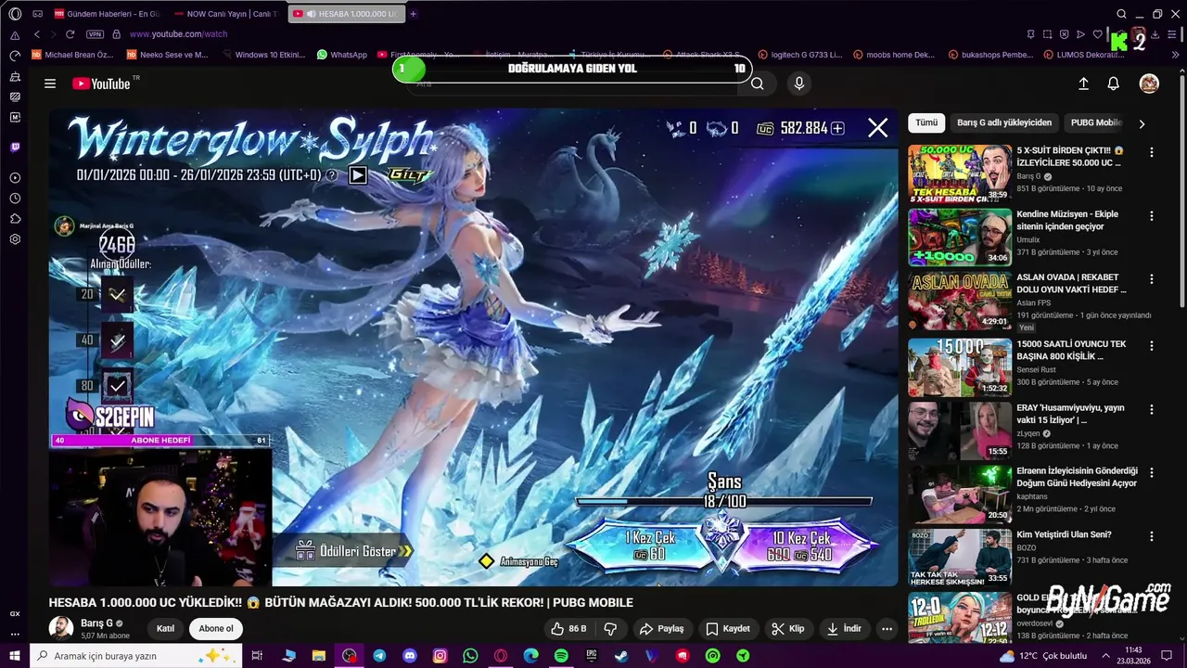This screenshot has width=1187, height=668.
Task: Open 'Windows 10 Etkinl...' bookmark
Action: point(262,55)
